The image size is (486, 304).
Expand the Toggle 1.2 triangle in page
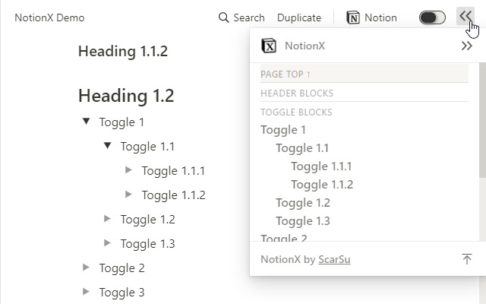coord(107,219)
